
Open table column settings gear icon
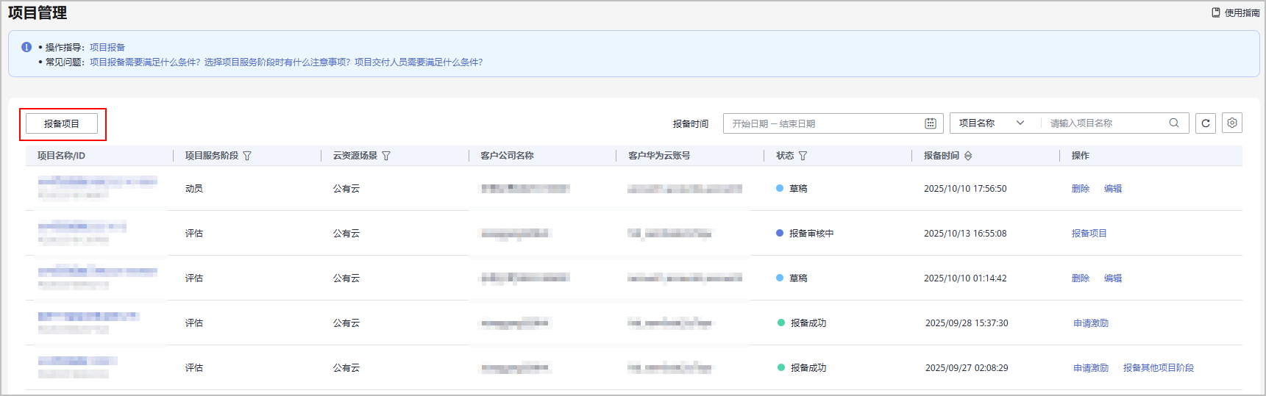1232,123
